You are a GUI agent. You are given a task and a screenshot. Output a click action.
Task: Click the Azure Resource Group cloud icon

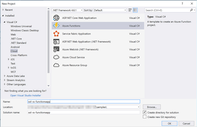[56, 65]
